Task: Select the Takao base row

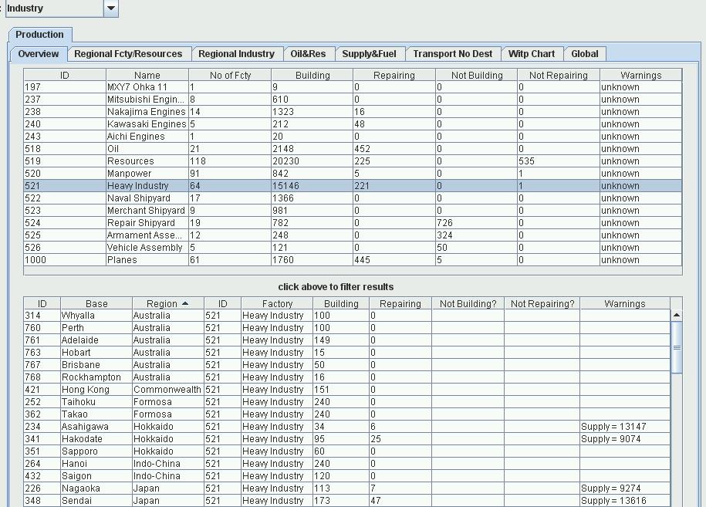Action: point(346,414)
